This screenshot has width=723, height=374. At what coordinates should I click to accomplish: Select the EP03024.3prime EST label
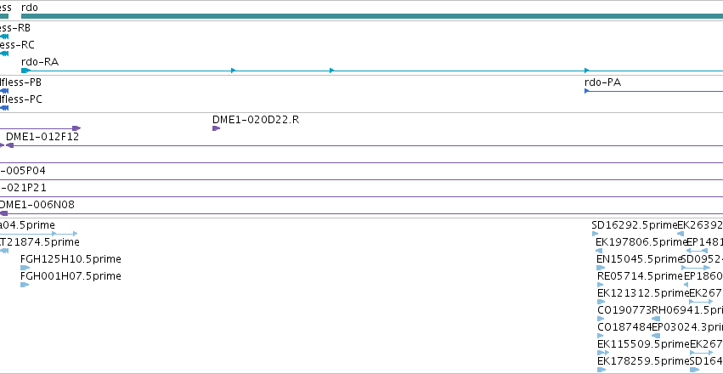(687, 327)
